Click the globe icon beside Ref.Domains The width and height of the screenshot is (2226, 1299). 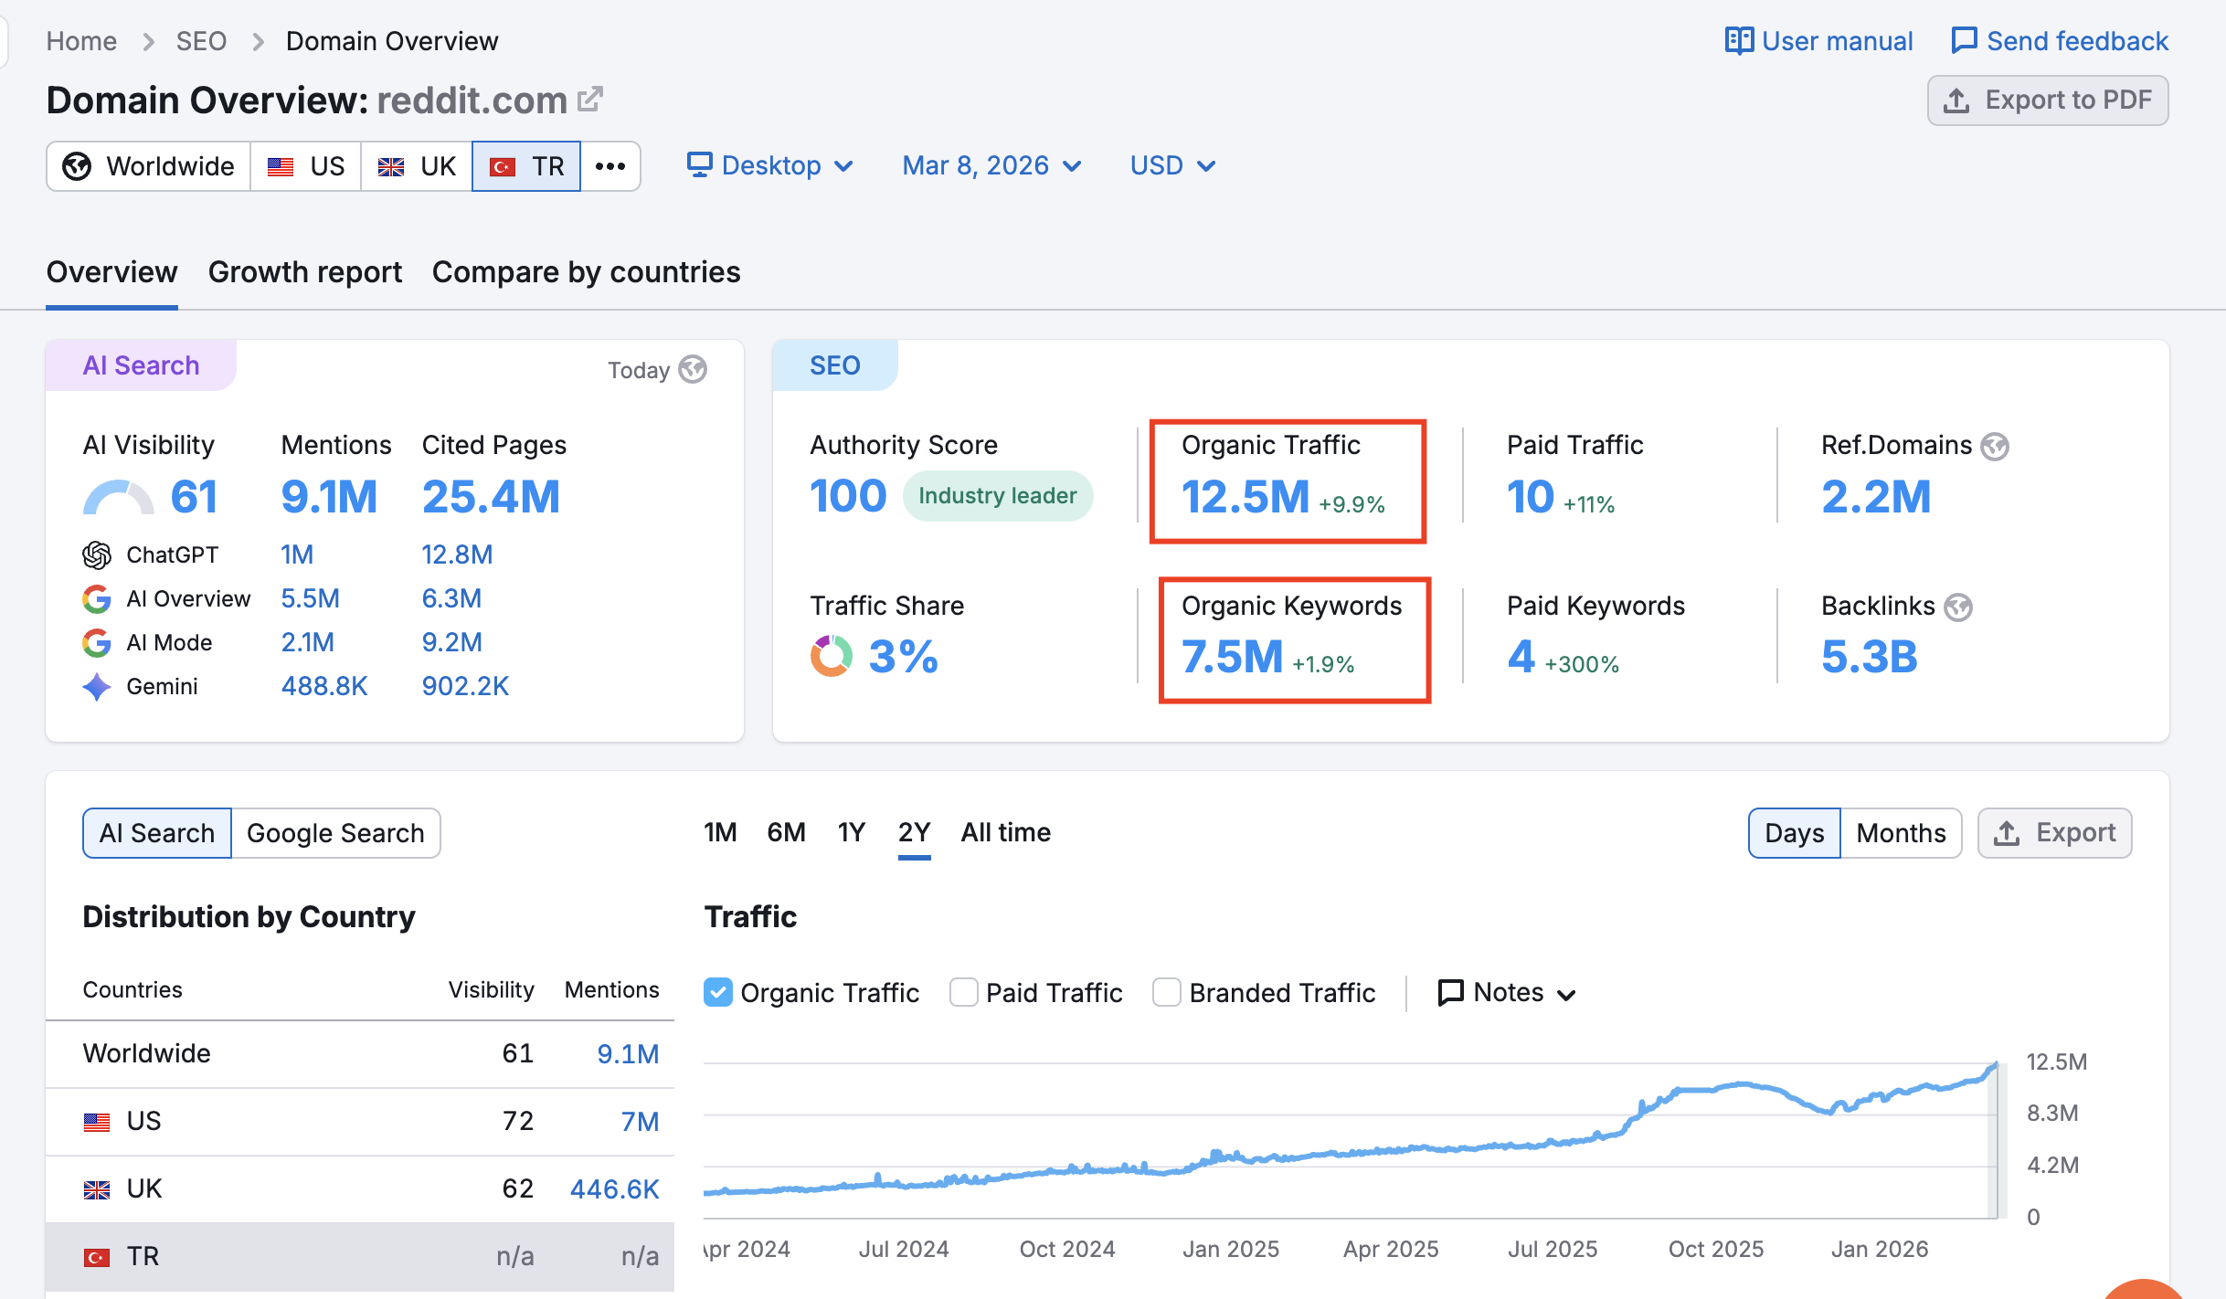tap(1995, 447)
